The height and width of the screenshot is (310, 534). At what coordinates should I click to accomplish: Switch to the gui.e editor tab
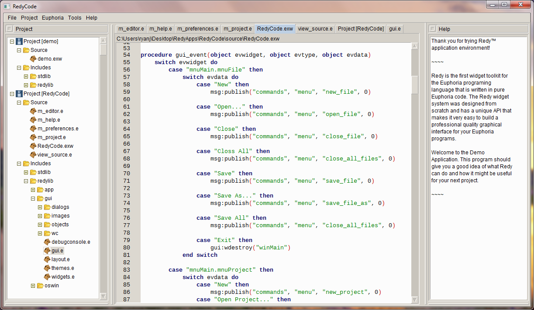tap(395, 29)
